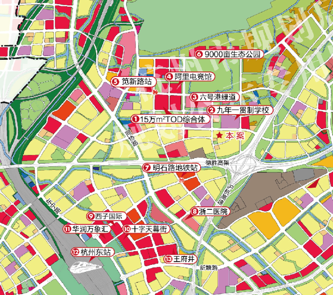This screenshot has width=333, height=295.
Task: Click the '新塘路' road label
Action: coord(209,268)
